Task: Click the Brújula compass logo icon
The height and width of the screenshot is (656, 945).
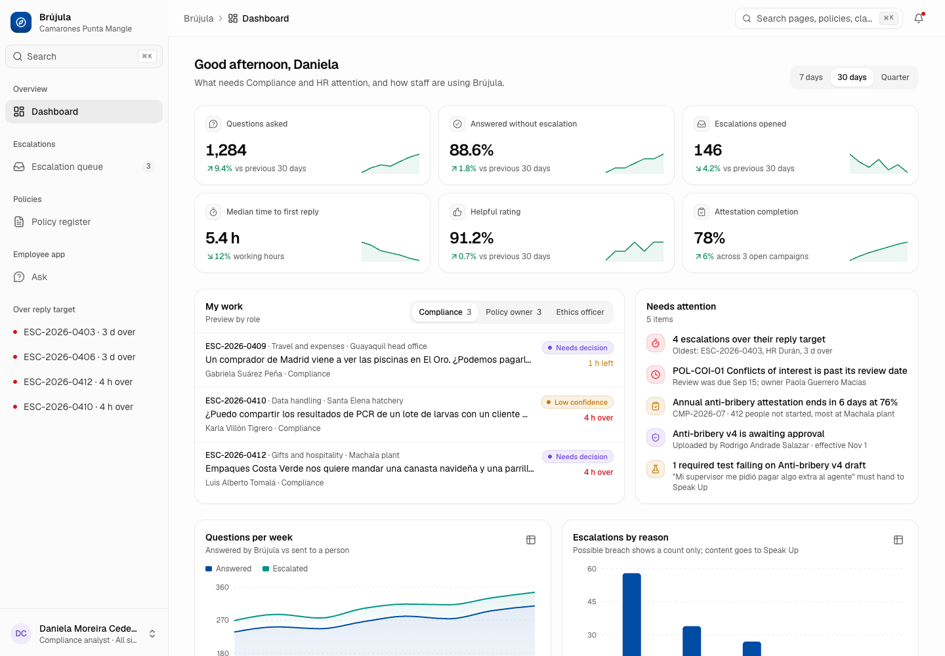Action: click(x=21, y=22)
